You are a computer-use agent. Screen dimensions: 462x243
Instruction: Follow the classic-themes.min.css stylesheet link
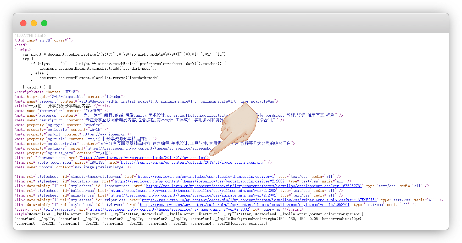click(x=206, y=176)
